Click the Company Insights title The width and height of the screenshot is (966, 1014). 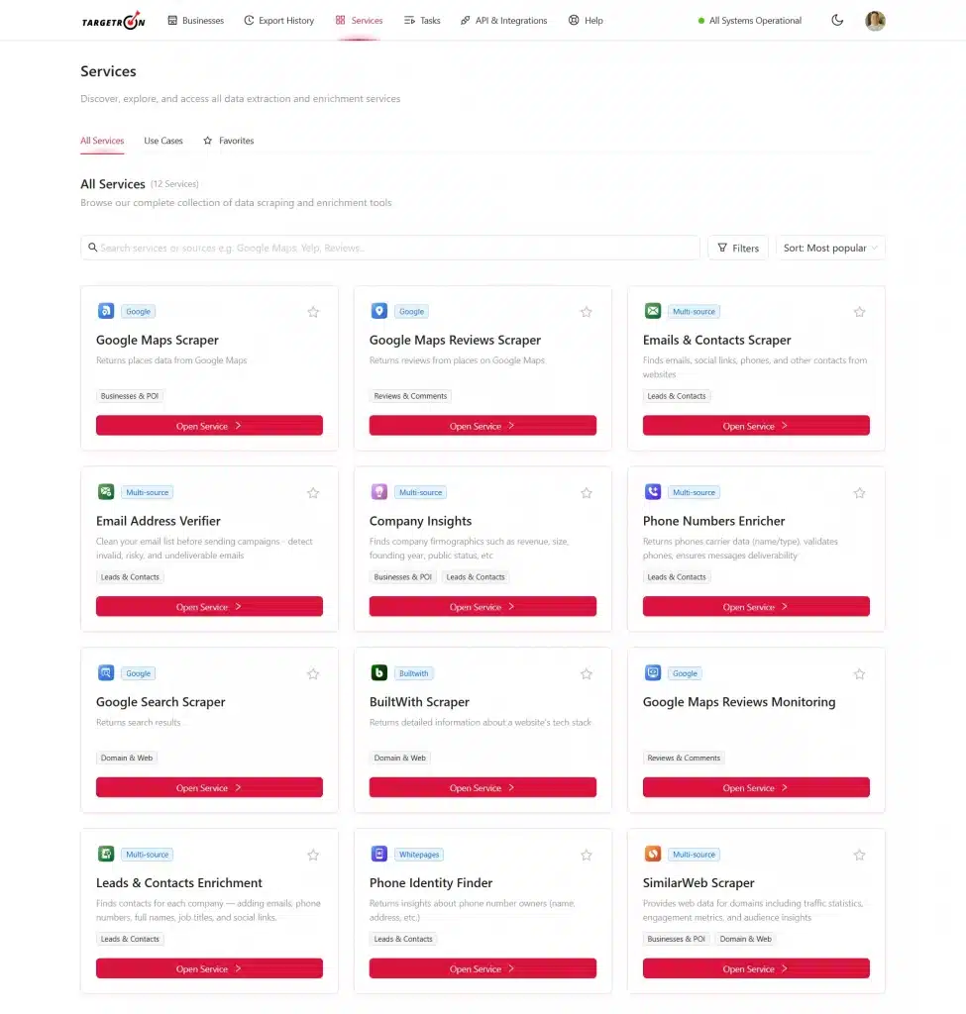click(420, 521)
